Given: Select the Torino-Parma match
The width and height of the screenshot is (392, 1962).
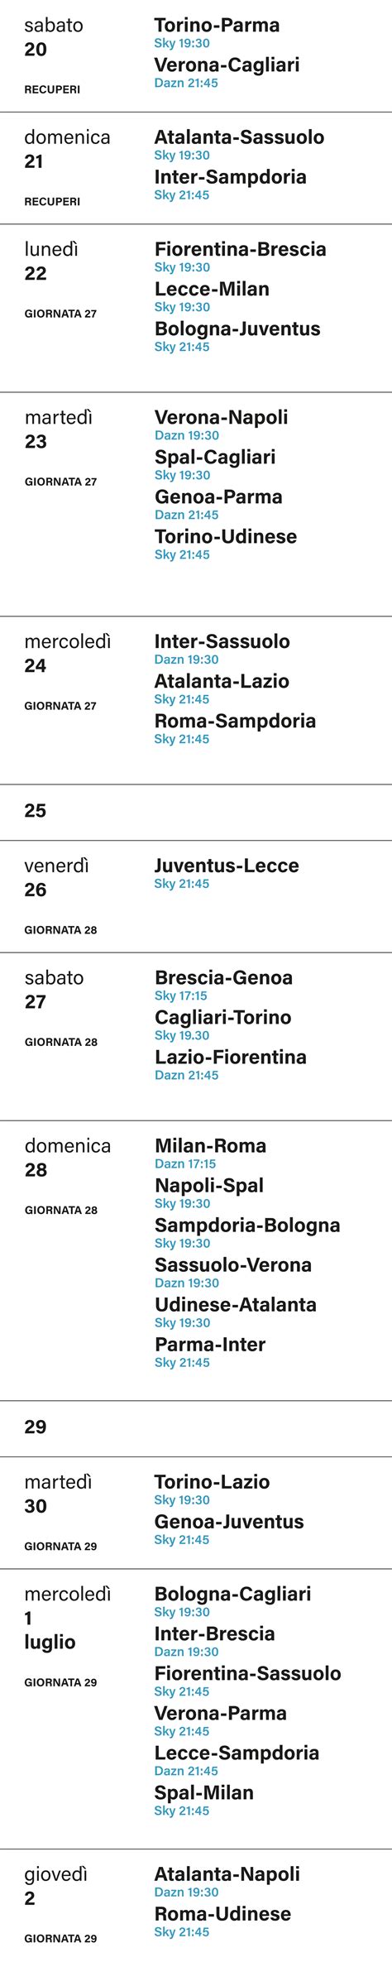Looking at the screenshot, I should 217,26.
